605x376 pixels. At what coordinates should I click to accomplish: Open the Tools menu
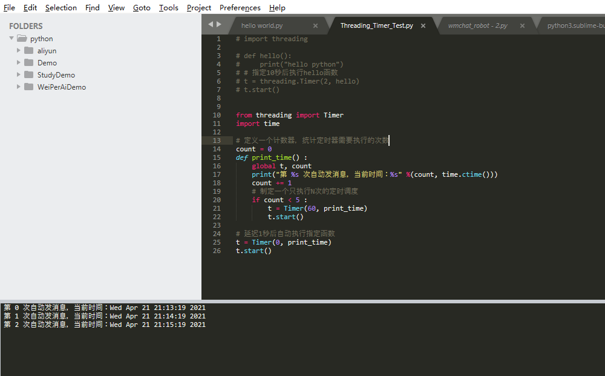(x=169, y=8)
